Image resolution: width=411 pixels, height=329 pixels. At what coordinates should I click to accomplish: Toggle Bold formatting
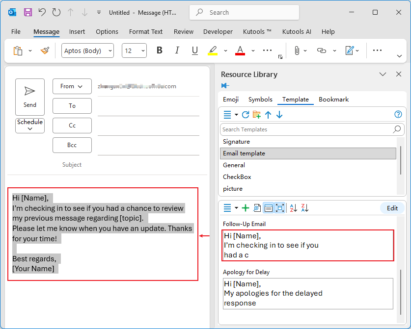[159, 51]
